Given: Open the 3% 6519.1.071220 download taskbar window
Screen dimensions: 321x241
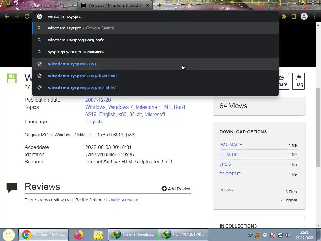Looking at the screenshot, I should 183,235.
